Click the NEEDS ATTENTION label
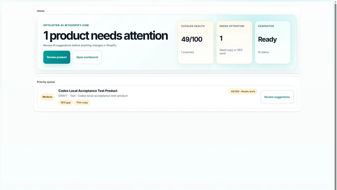Image resolution: width=337 pixels, height=190 pixels. [232, 26]
